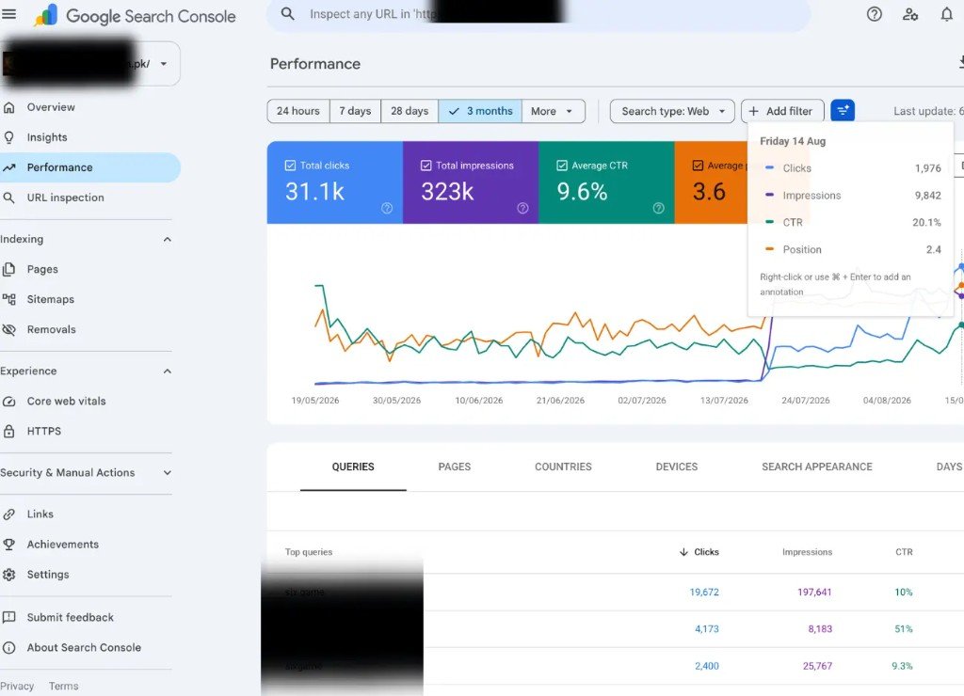This screenshot has height=696, width=964.
Task: Select the 28 days date range
Action: (410, 111)
